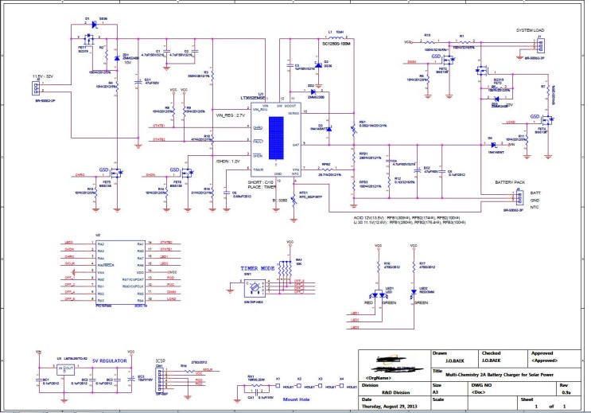Select the RFB2 resistor symbol
The image size is (591, 413).
coord(326,169)
